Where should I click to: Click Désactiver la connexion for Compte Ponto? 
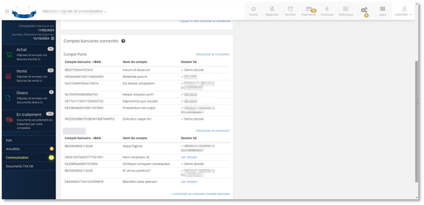(213, 54)
